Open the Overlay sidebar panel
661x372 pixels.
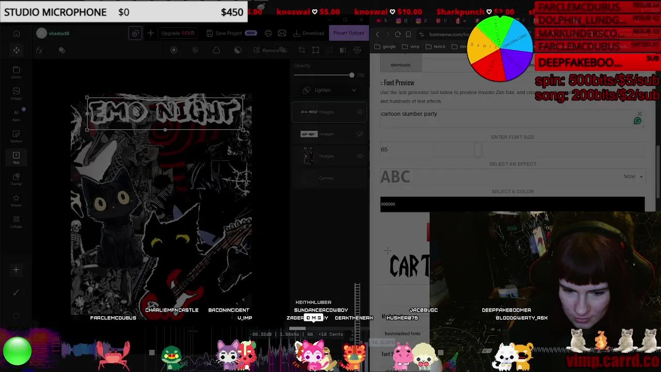[x=16, y=179]
